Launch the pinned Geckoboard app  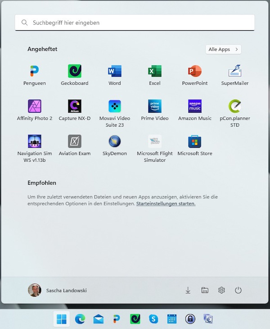click(x=75, y=75)
